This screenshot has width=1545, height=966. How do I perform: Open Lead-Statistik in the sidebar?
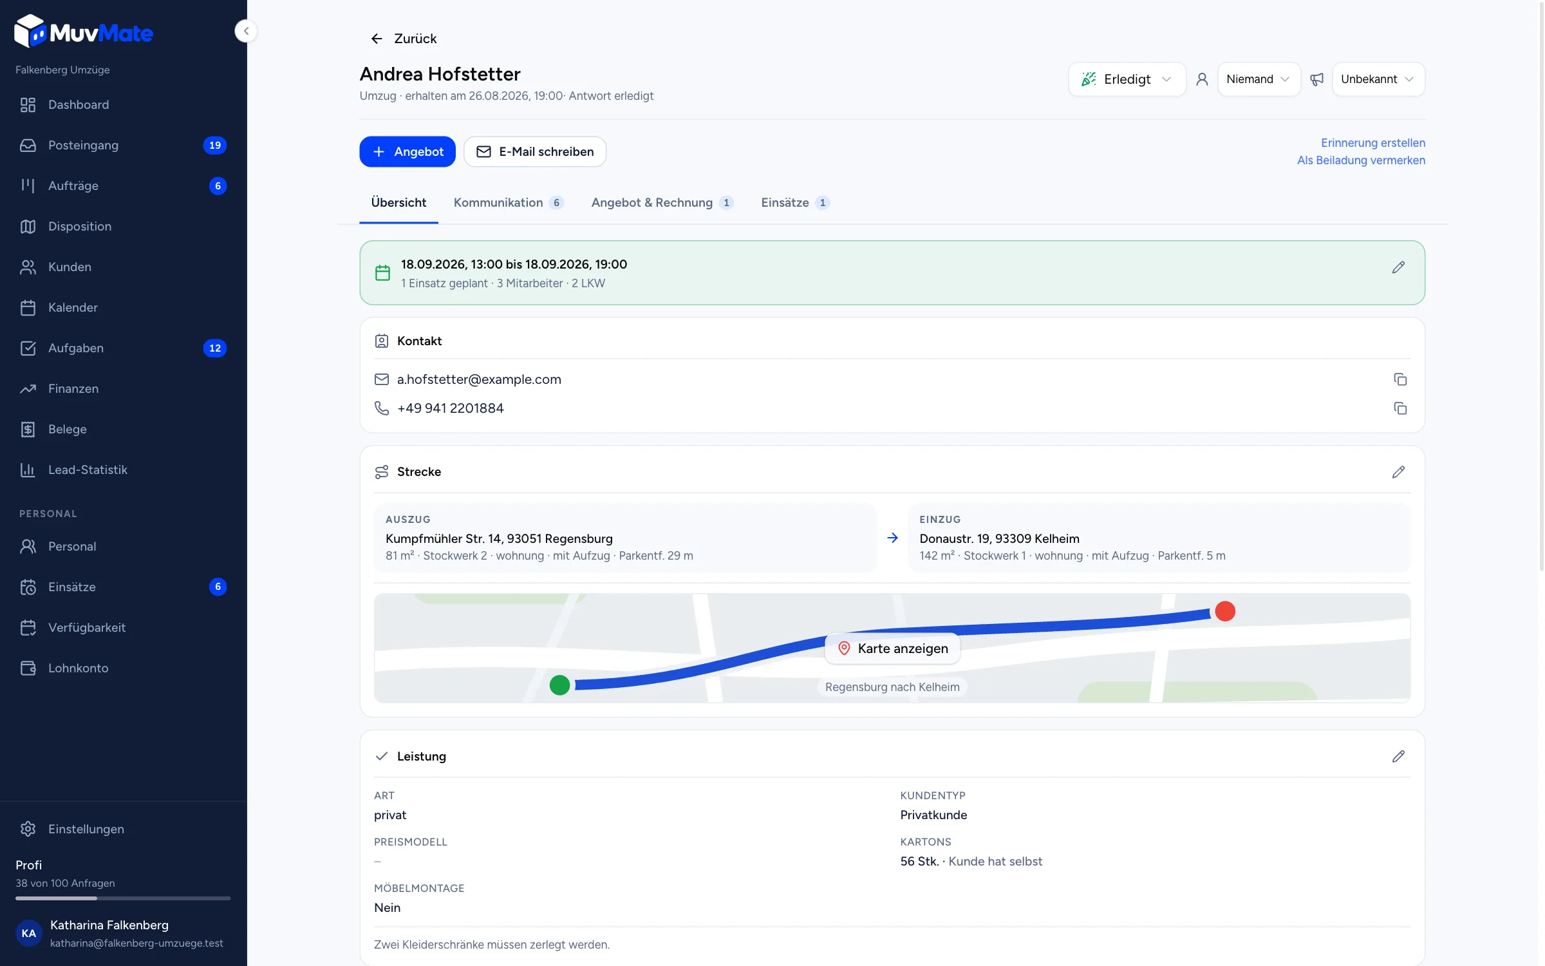(124, 469)
